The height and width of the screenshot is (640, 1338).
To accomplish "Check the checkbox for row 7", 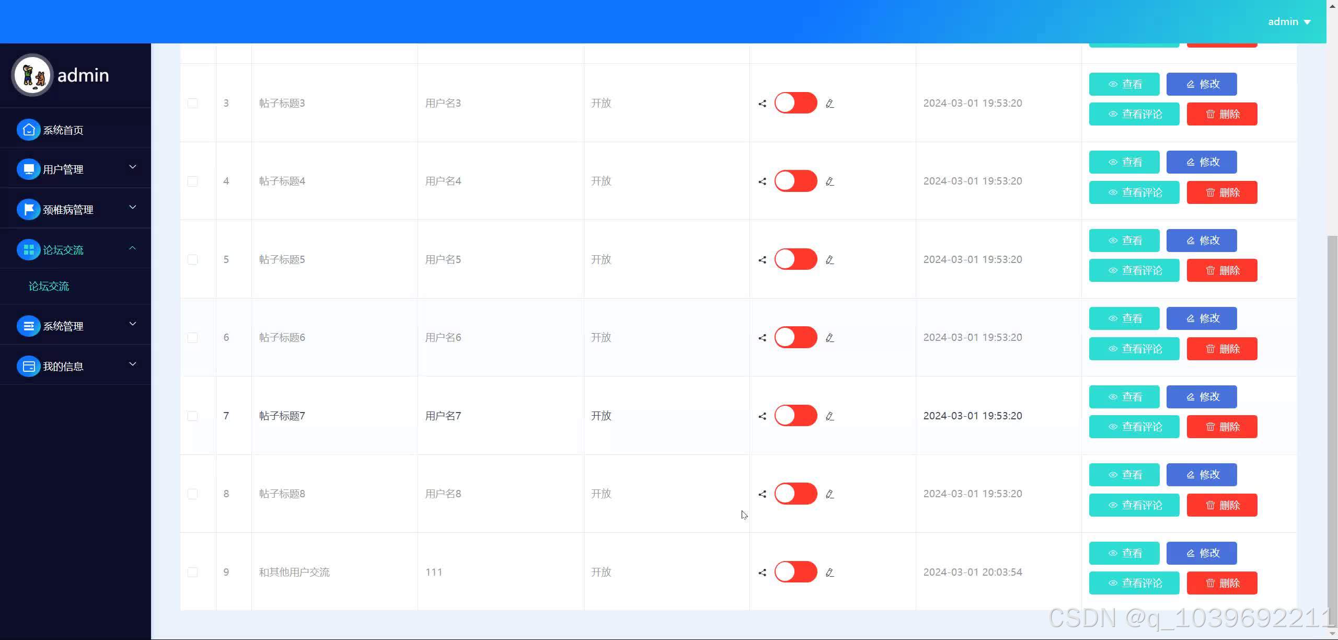I will click(192, 416).
